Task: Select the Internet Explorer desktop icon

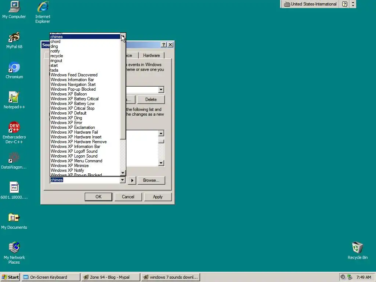Action: (43, 12)
